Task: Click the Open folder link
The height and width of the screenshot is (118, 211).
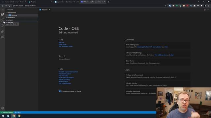Action: (63, 45)
